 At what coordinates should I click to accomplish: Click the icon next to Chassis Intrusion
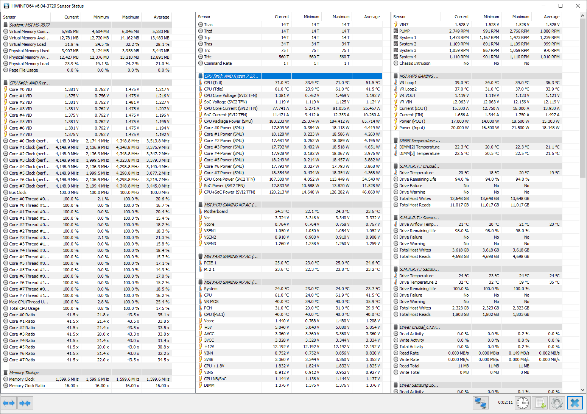pyautogui.click(x=396, y=63)
